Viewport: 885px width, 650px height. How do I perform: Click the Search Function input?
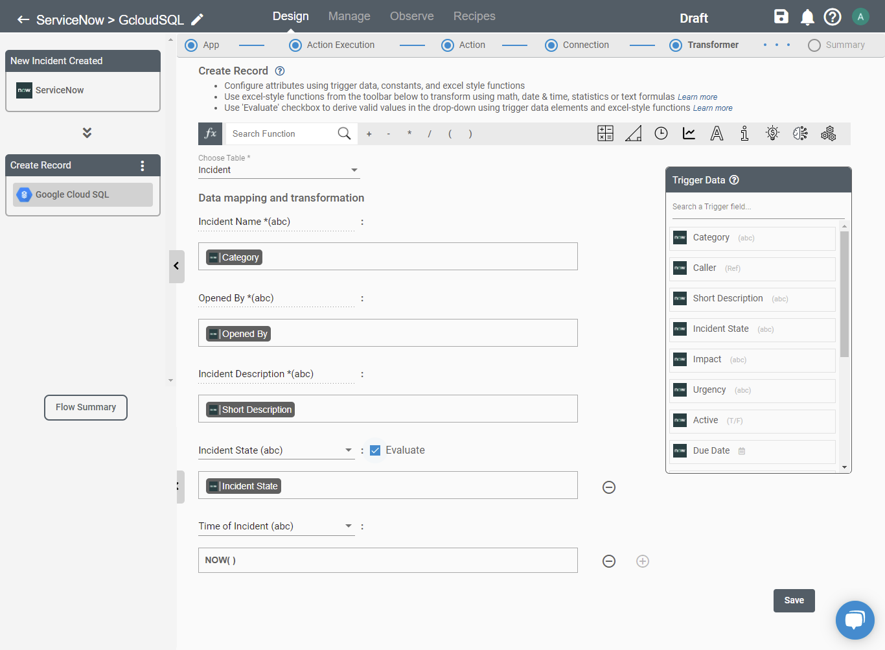click(282, 133)
